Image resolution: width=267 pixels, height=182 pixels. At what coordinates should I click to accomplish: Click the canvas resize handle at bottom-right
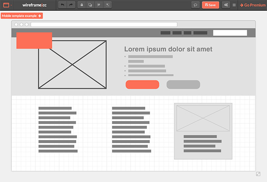258,174
